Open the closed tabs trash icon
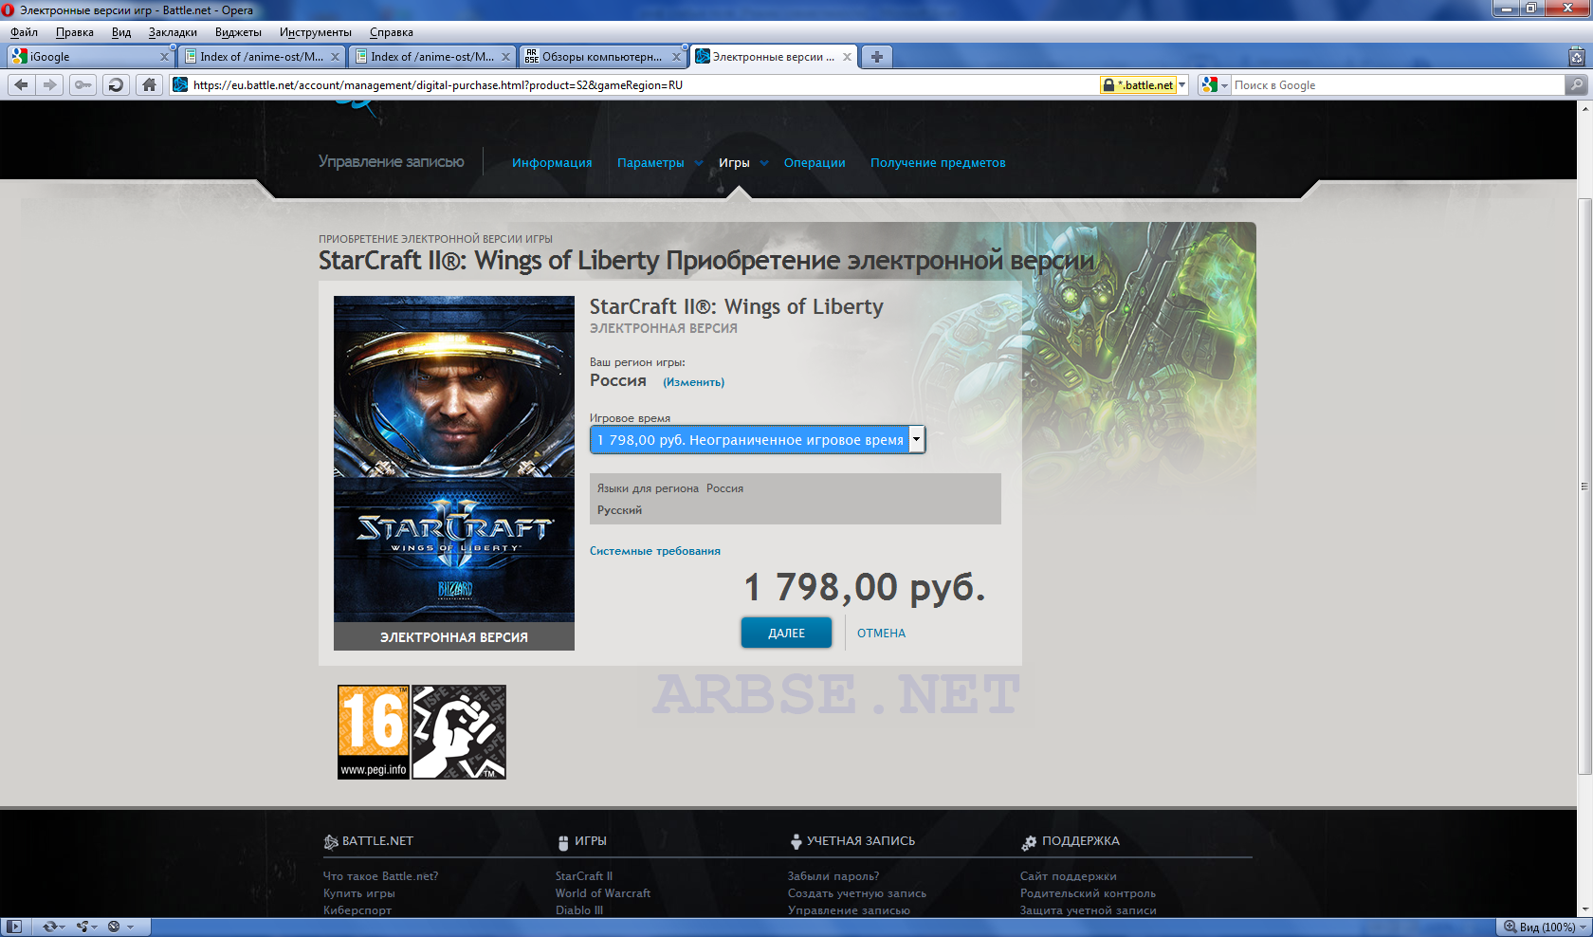 pyautogui.click(x=1577, y=57)
